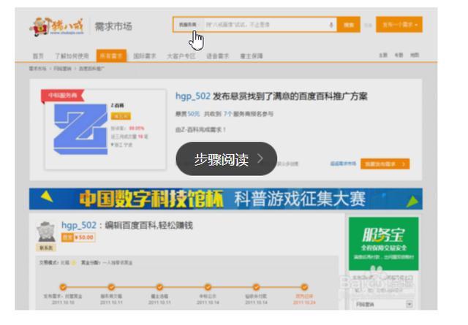Click the fifth timeline checkpoint on progress bar

click(256, 287)
